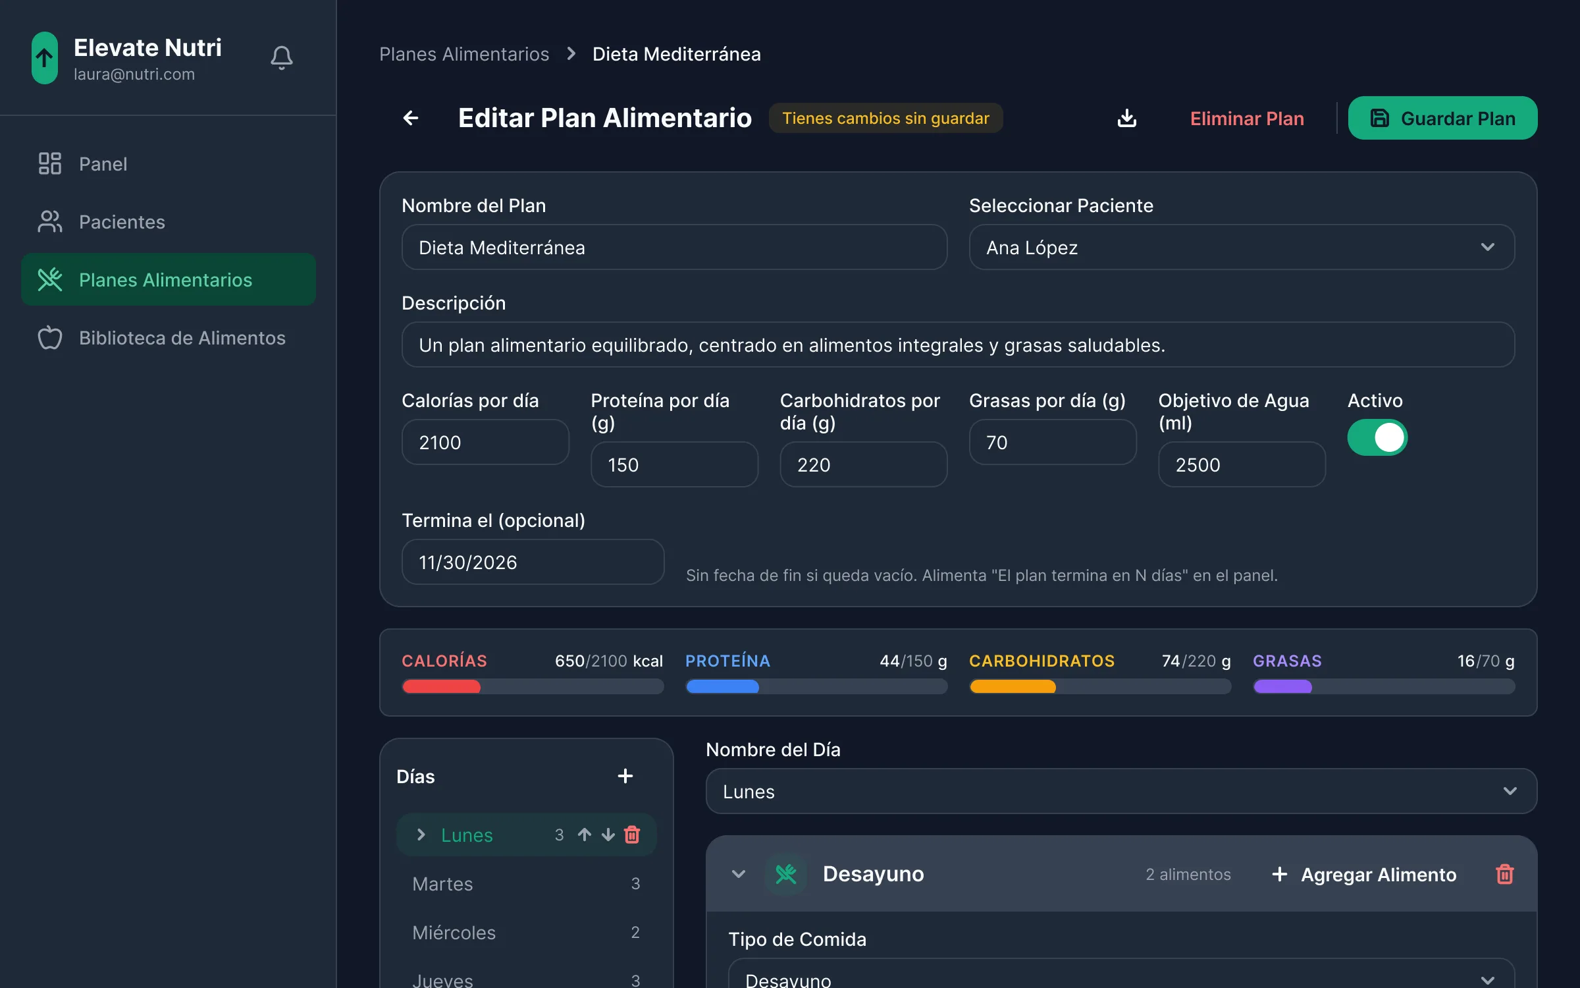The image size is (1580, 988).
Task: Delete the Desayuno meal with trash icon
Action: (x=1505, y=874)
